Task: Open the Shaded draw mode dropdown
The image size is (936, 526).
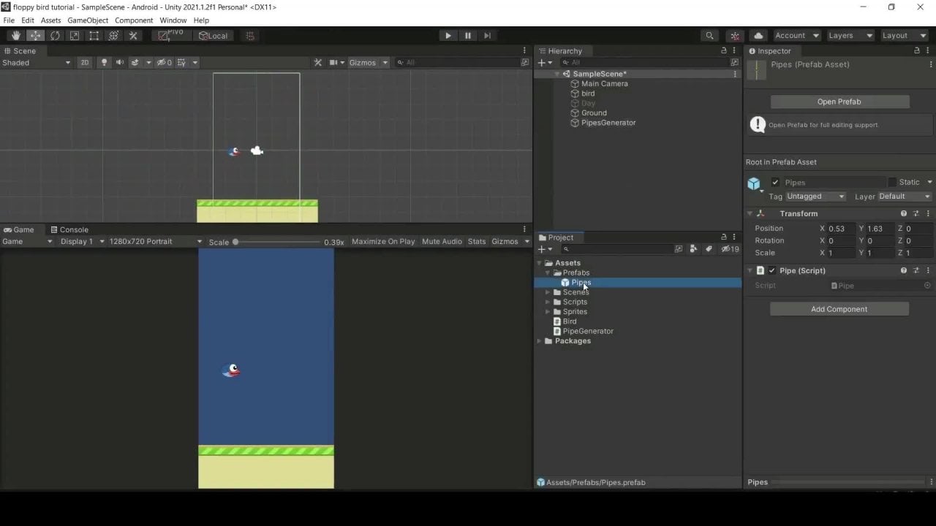Action: coord(35,62)
